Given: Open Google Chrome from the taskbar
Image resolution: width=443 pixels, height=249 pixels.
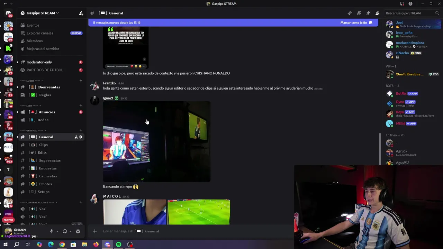Looking at the screenshot, I should tap(62, 245).
